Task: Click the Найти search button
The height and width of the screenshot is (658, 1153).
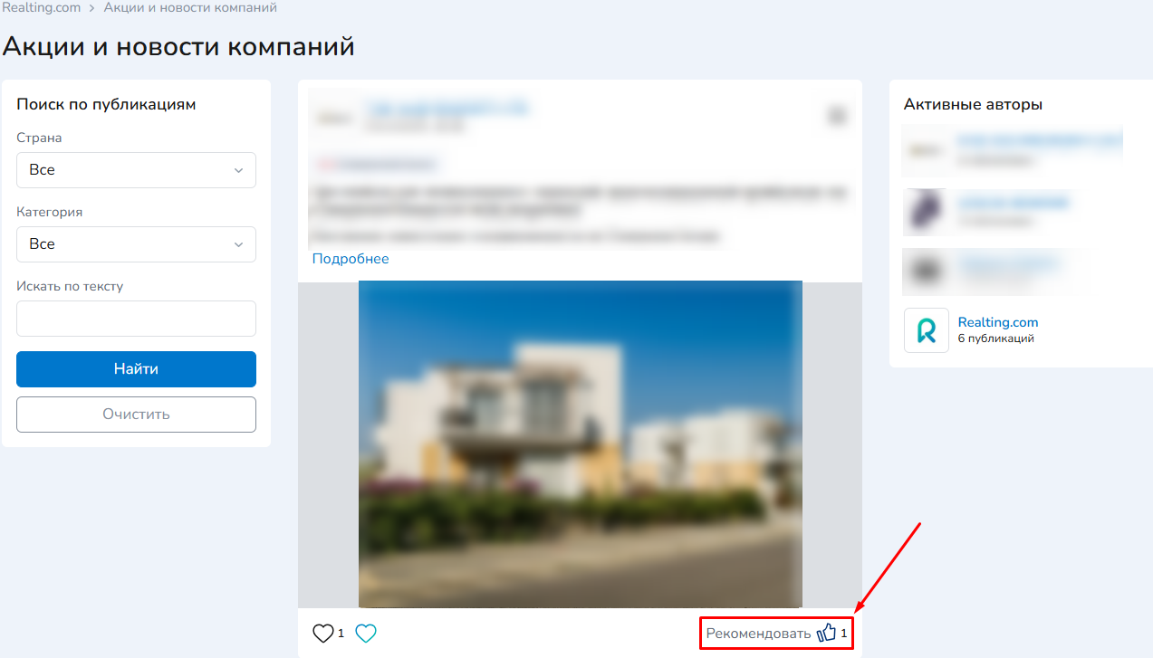Action: pyautogui.click(x=136, y=369)
